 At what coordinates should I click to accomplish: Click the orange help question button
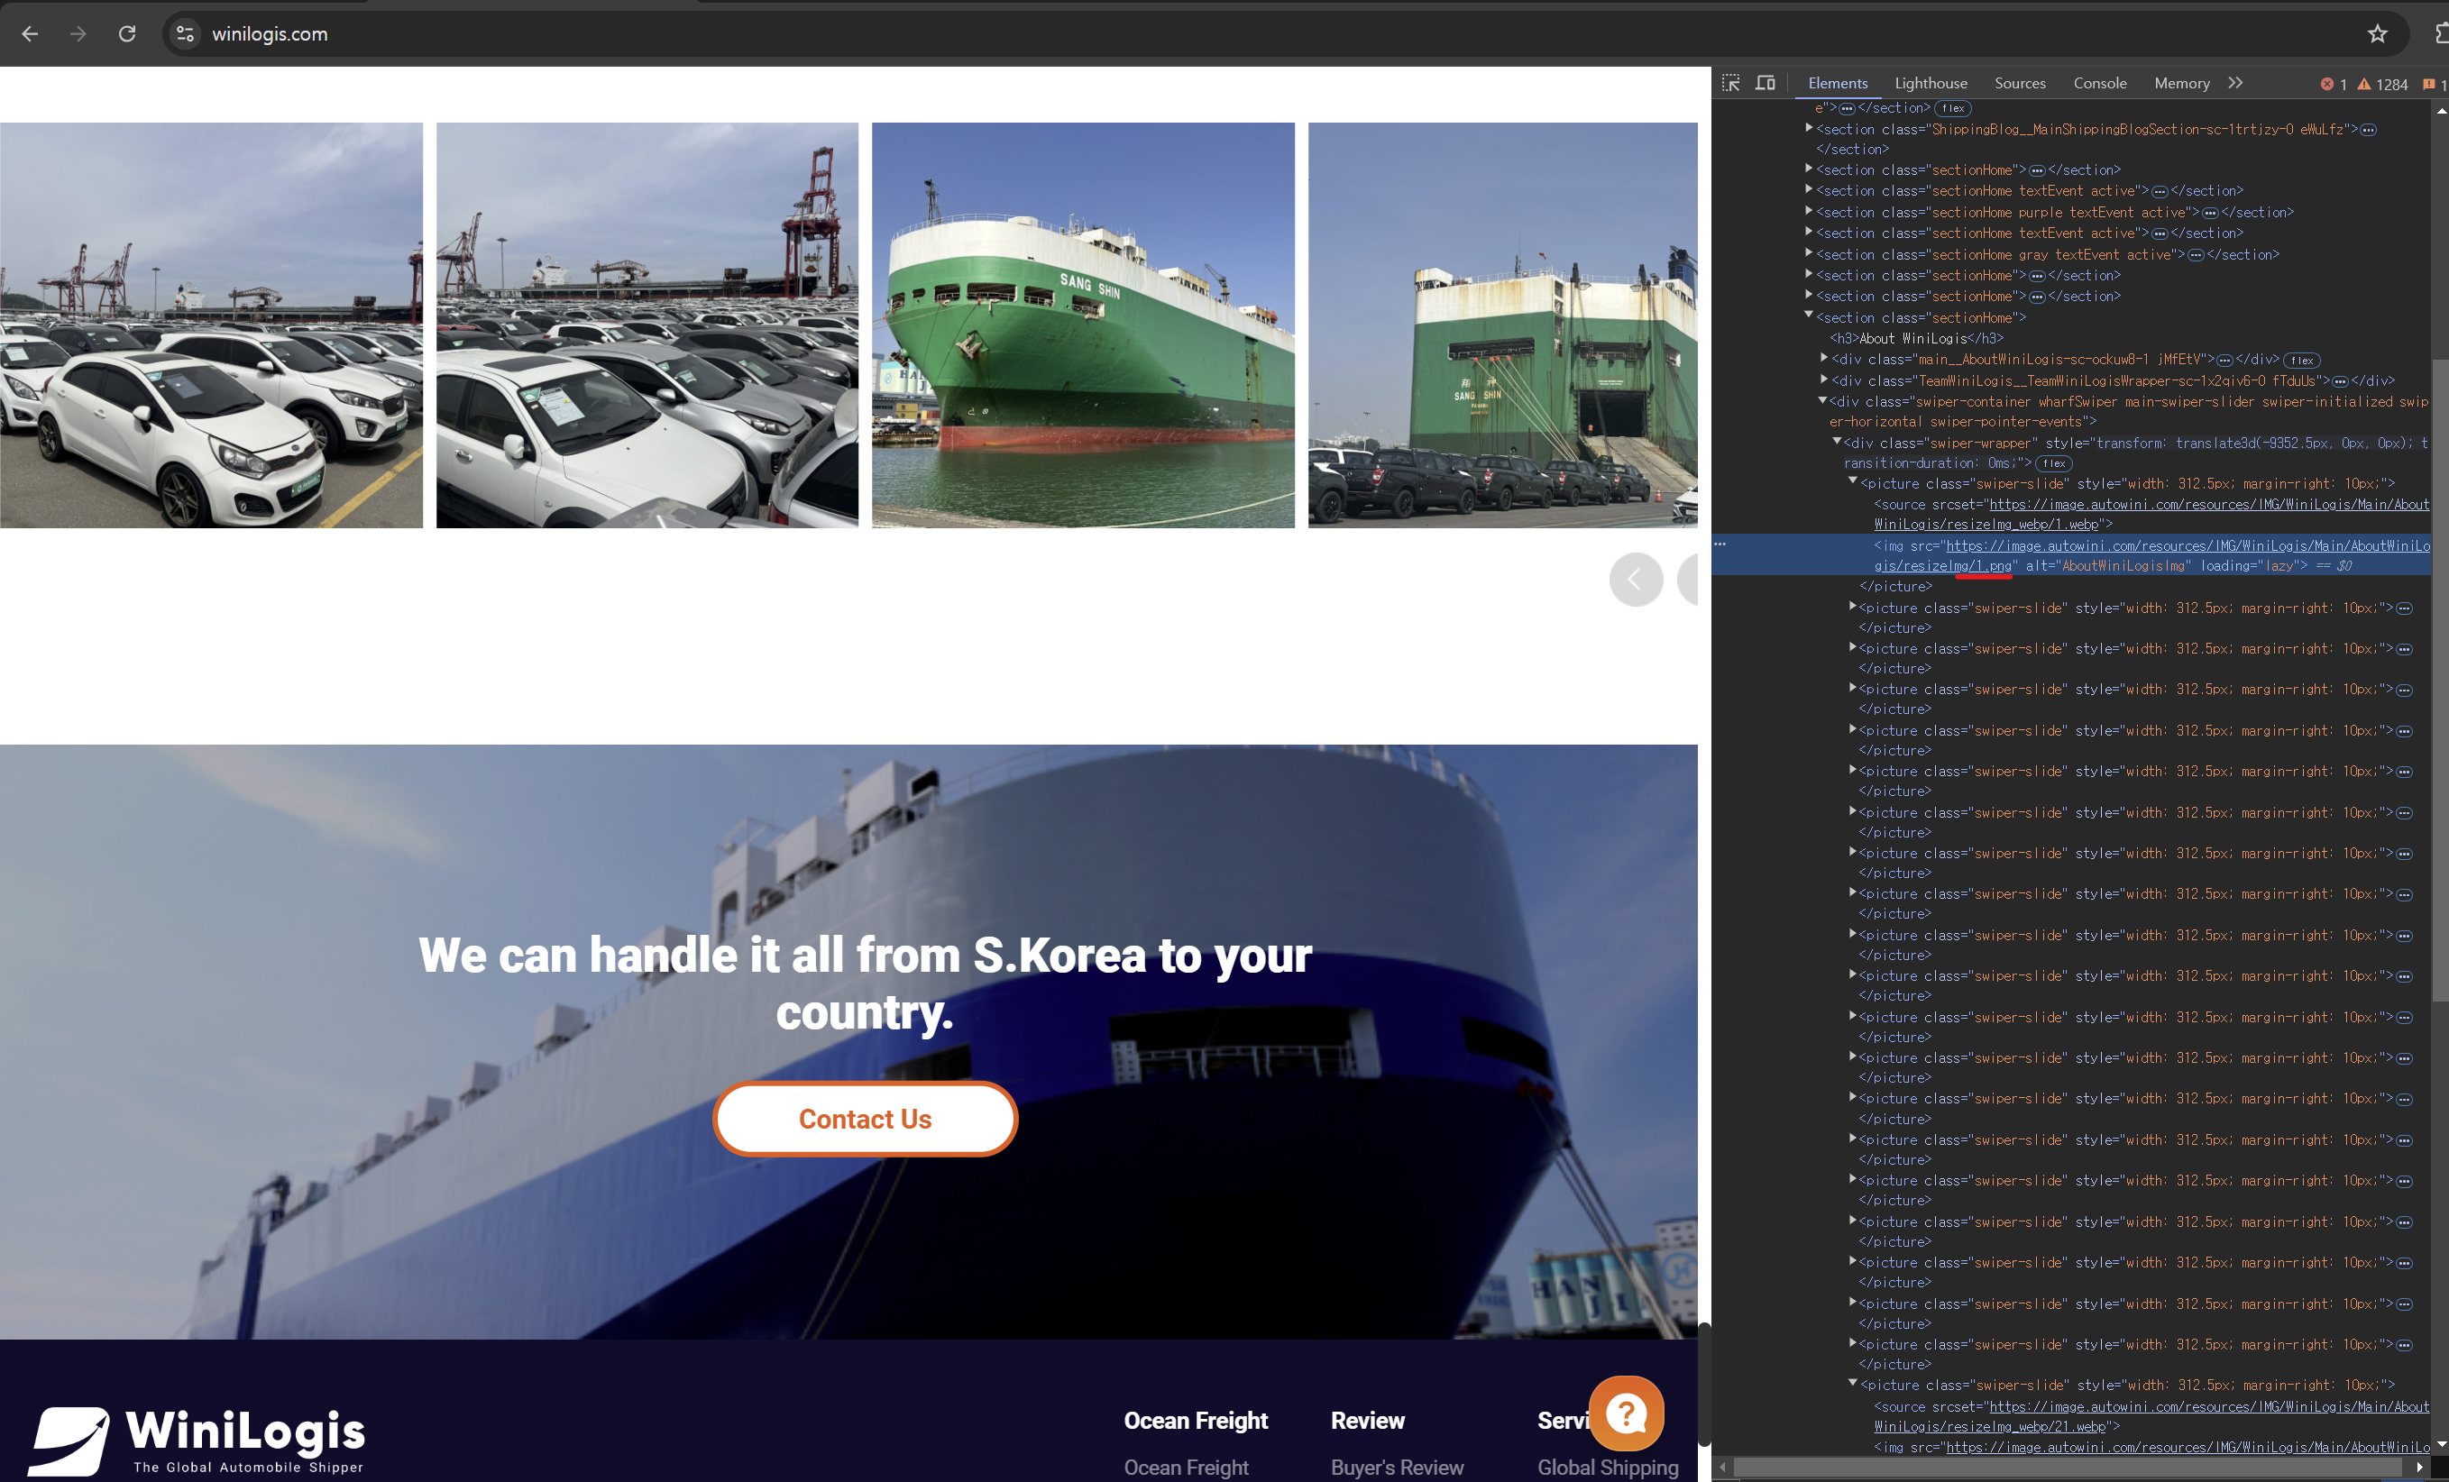pos(1626,1413)
